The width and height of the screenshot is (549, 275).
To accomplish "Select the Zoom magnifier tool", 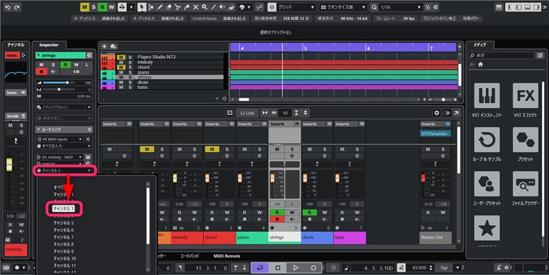I will [x=205, y=7].
